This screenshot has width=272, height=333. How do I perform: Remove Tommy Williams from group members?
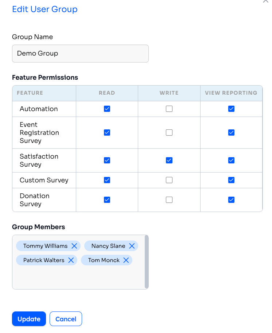(74, 246)
